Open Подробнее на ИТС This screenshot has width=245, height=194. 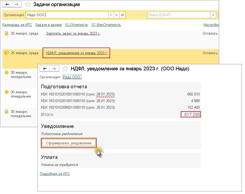point(55,174)
